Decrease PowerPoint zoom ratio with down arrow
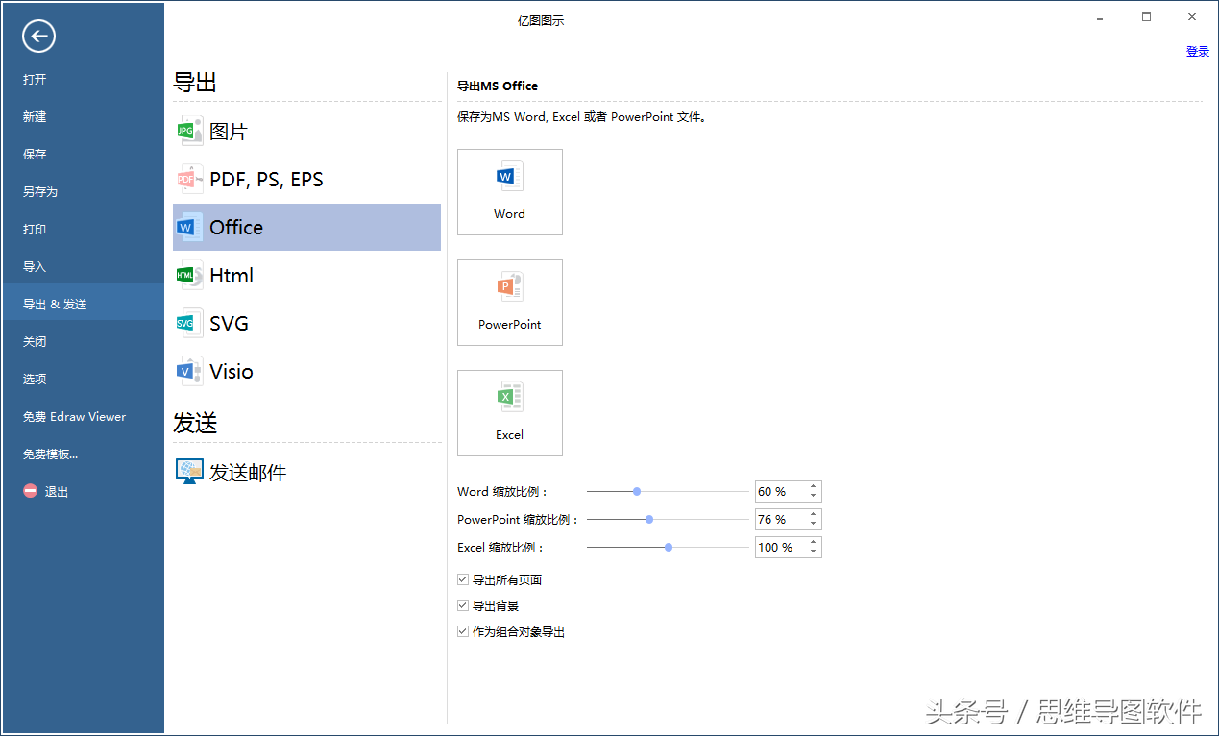1219x736 pixels. [814, 524]
